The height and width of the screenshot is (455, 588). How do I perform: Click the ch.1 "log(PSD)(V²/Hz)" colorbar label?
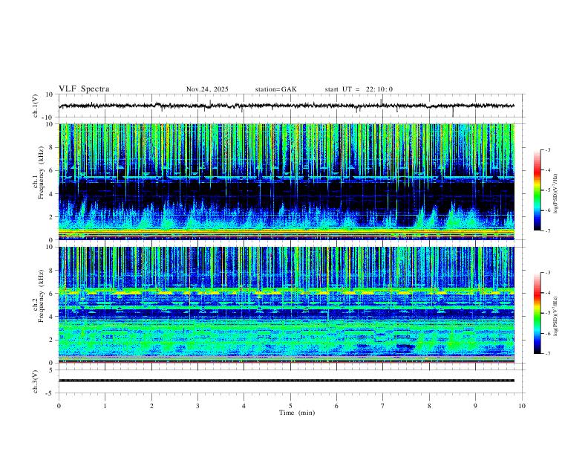point(556,194)
